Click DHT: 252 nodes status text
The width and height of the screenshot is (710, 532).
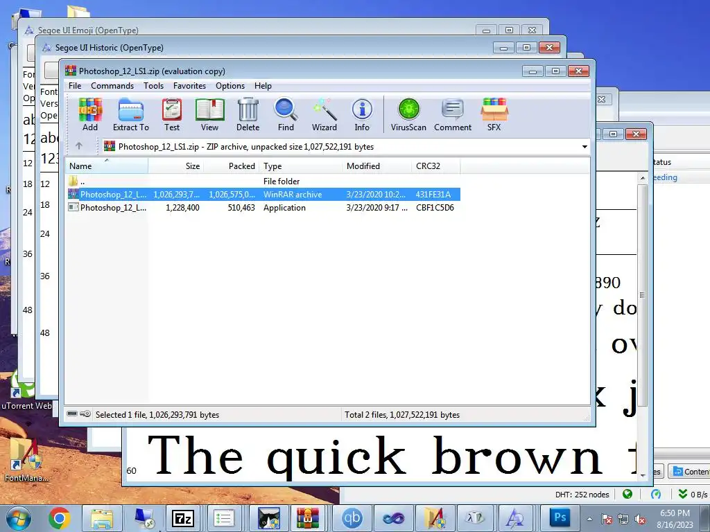[x=582, y=495]
